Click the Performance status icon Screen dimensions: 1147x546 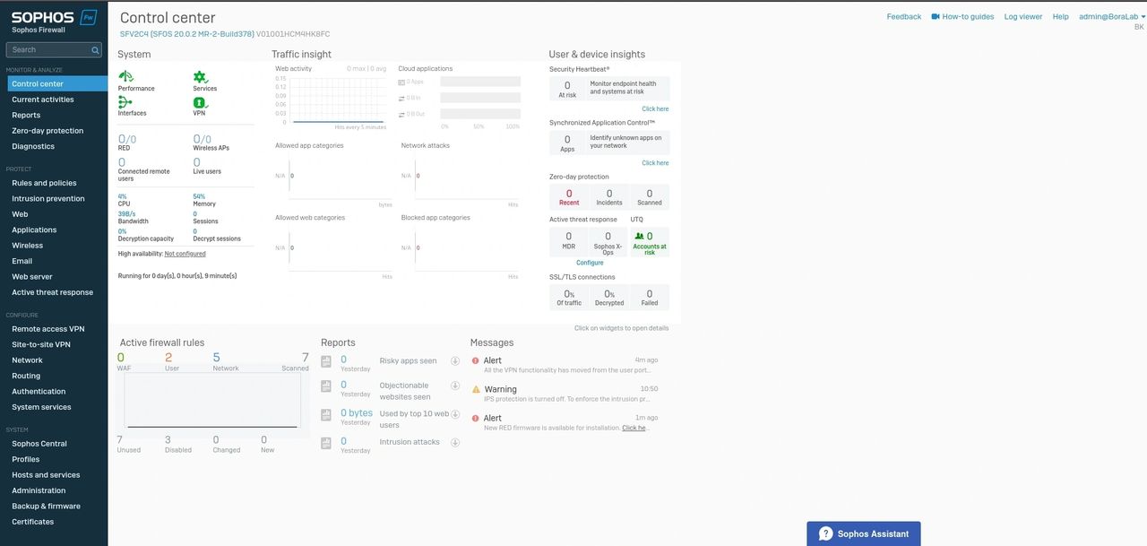point(125,77)
